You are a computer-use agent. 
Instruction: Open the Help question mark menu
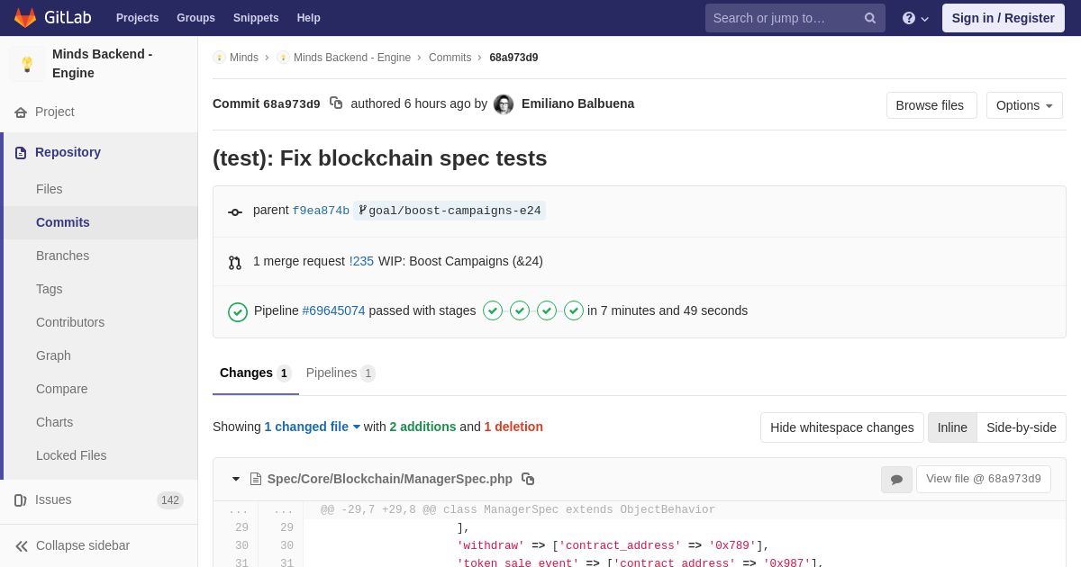[915, 18]
